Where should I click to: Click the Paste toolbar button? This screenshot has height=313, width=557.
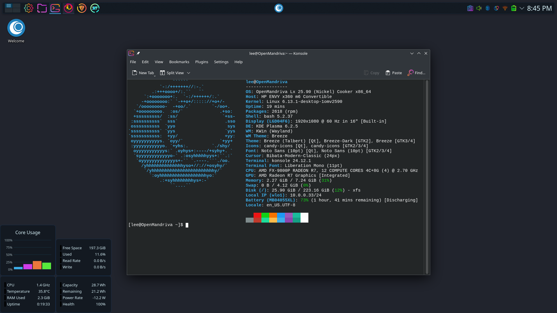pyautogui.click(x=394, y=73)
